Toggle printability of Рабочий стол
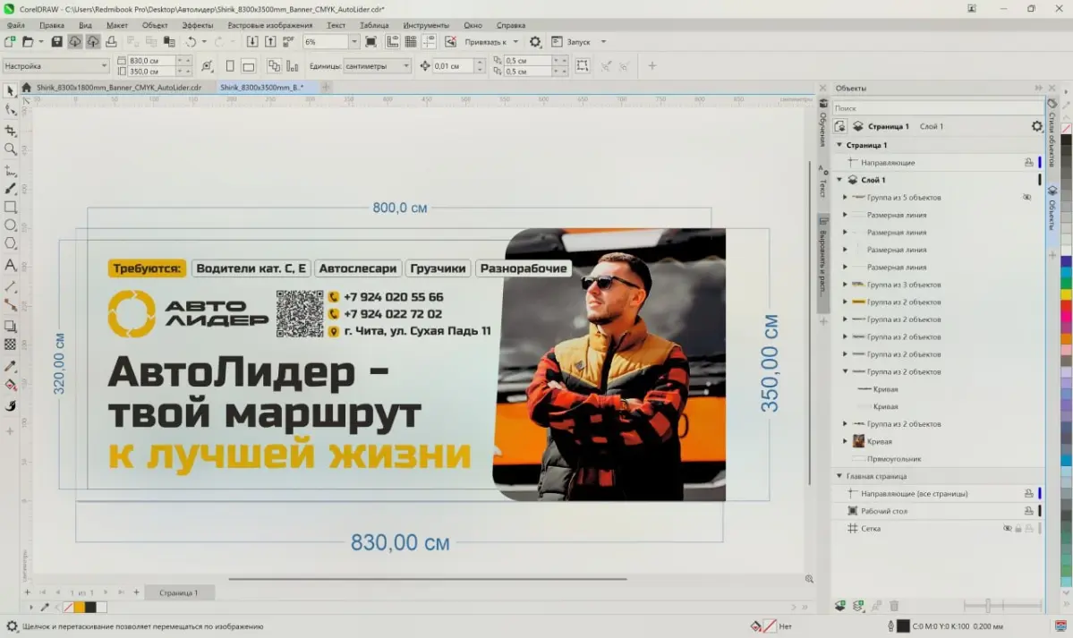The width and height of the screenshot is (1073, 638). pos(1029,511)
